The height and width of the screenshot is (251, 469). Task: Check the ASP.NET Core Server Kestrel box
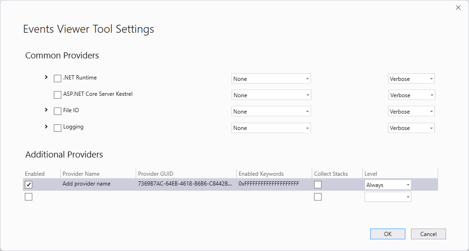click(58, 95)
